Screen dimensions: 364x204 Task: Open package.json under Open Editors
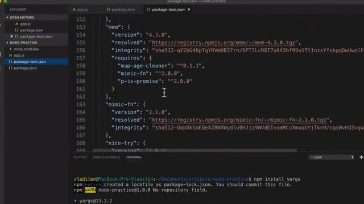pyautogui.click(x=31, y=30)
